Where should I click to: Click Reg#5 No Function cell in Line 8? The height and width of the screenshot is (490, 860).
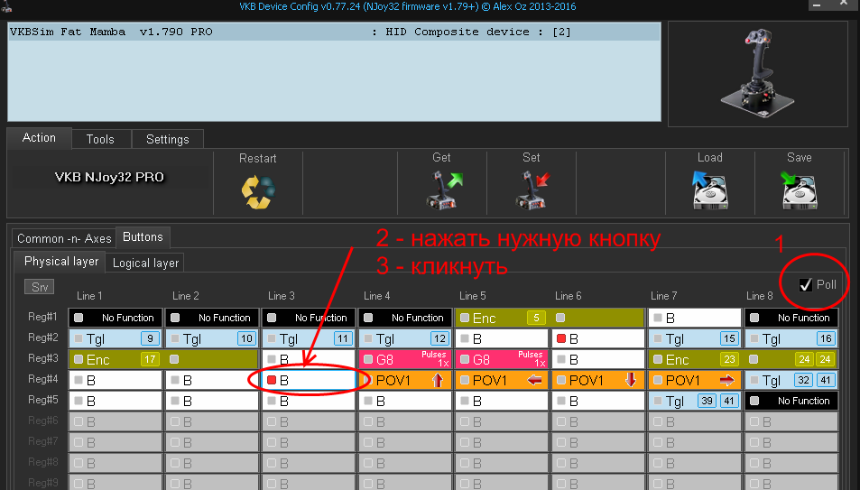pyautogui.click(x=791, y=401)
